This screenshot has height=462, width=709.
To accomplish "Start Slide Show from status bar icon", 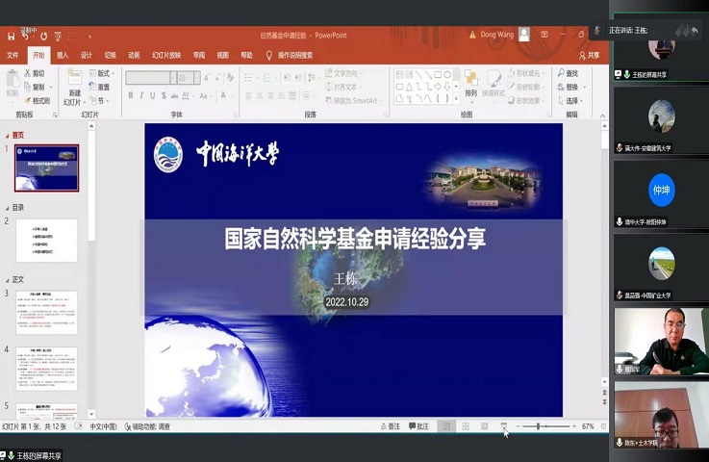I will coord(504,426).
